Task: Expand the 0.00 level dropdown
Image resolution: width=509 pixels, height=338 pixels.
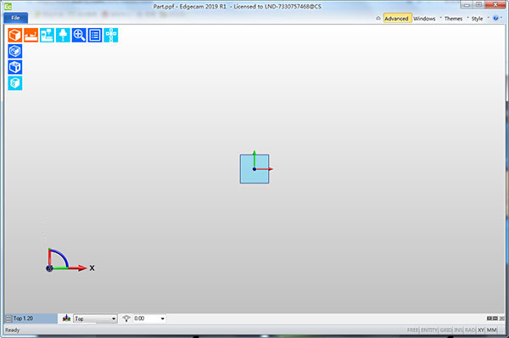Action: [149, 318]
